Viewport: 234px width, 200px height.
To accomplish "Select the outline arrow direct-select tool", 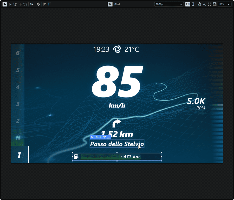I will (10, 4).
